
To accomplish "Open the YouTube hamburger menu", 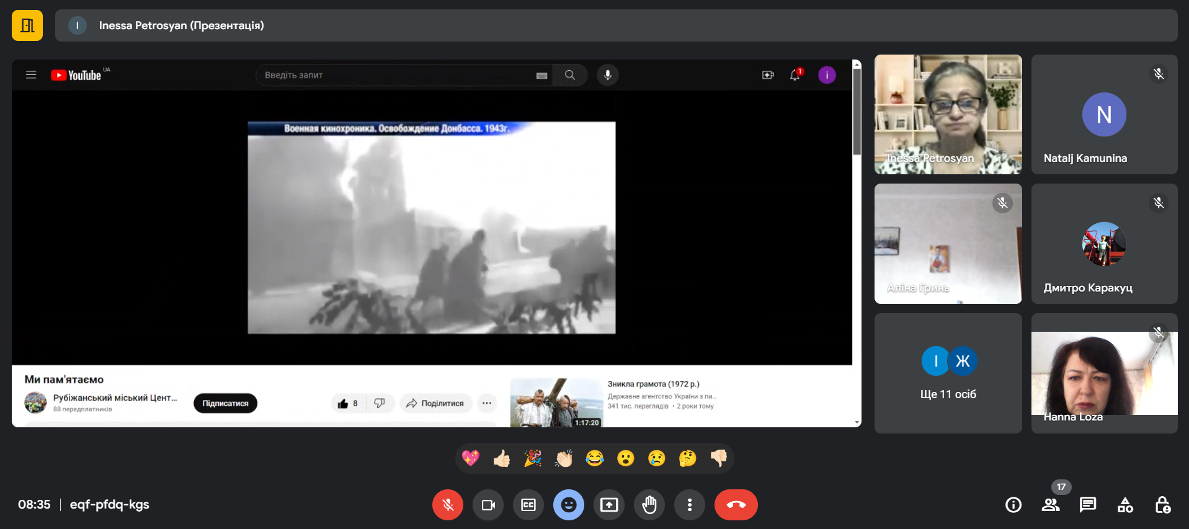I will 31,75.
